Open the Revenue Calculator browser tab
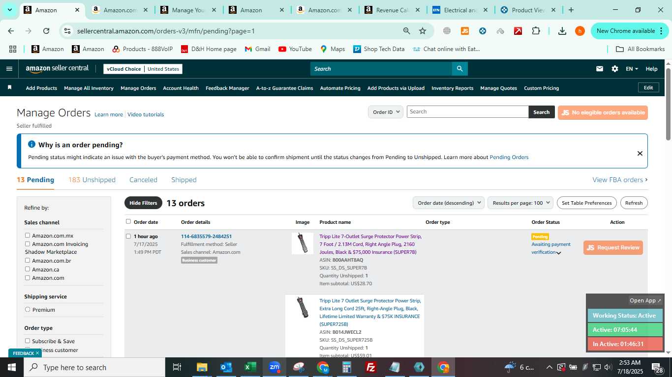The image size is (672, 377). pyautogui.click(x=393, y=10)
